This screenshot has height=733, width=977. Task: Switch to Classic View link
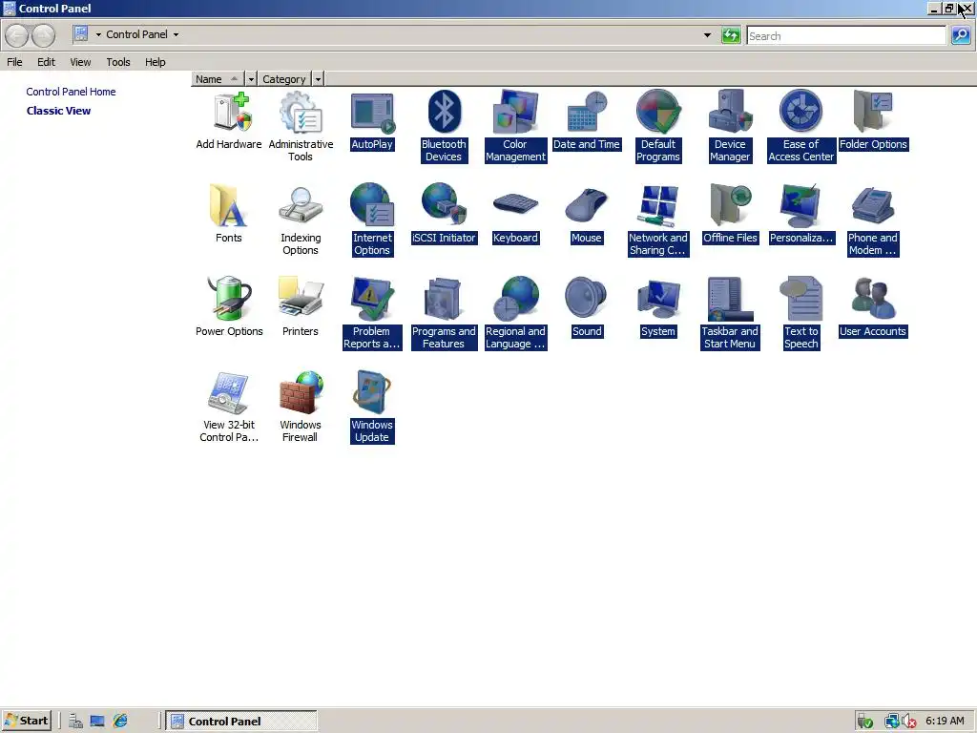(x=58, y=111)
